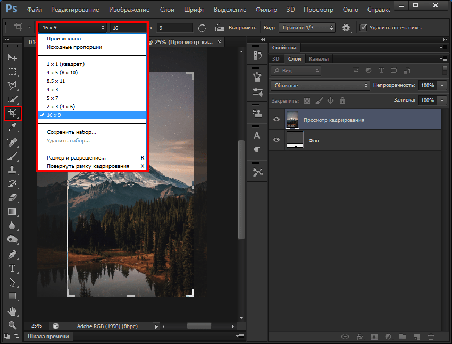
Task: Toggle type layer filter icon
Action: pos(381,70)
